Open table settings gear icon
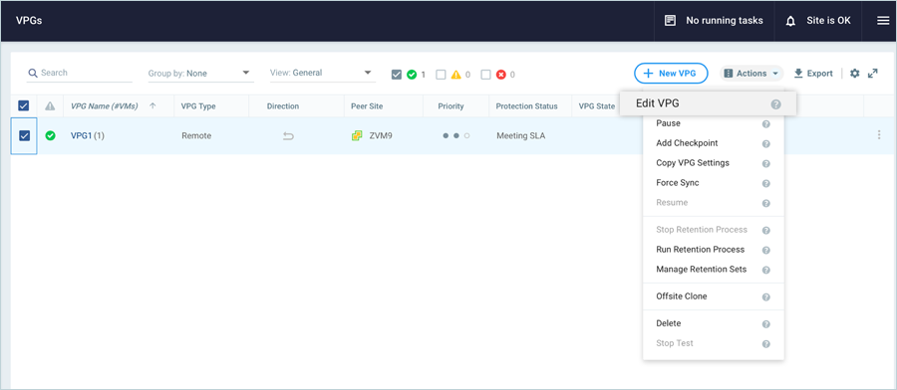The image size is (897, 390). click(855, 73)
